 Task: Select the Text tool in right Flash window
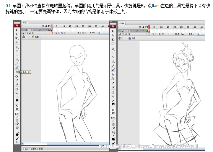click(113, 53)
